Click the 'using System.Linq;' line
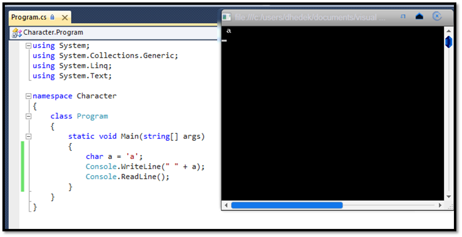The height and width of the screenshot is (237, 462). click(72, 65)
